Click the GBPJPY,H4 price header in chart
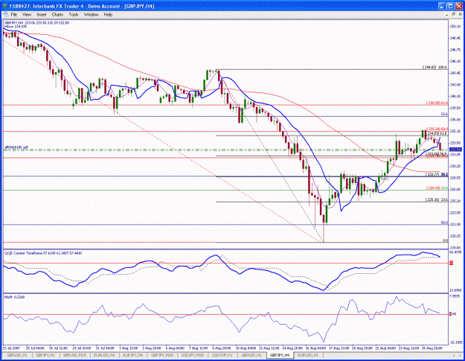 click(36, 23)
